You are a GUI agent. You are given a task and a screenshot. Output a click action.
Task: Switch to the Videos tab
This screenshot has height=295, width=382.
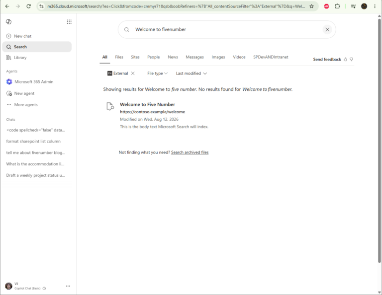point(239,57)
